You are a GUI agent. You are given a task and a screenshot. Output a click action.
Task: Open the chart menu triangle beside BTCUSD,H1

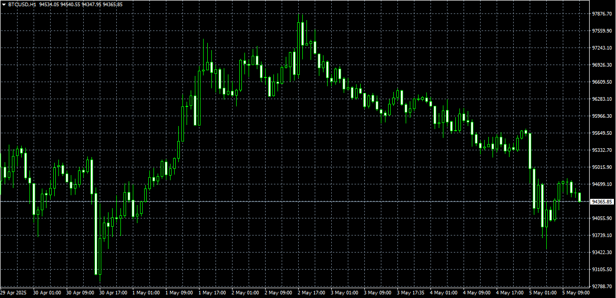(4, 5)
